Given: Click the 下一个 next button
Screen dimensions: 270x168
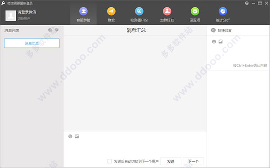Looking at the screenshot, I should point(193,161).
